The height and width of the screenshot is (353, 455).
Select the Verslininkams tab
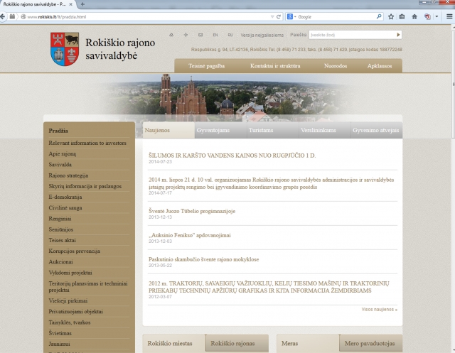pos(325,130)
